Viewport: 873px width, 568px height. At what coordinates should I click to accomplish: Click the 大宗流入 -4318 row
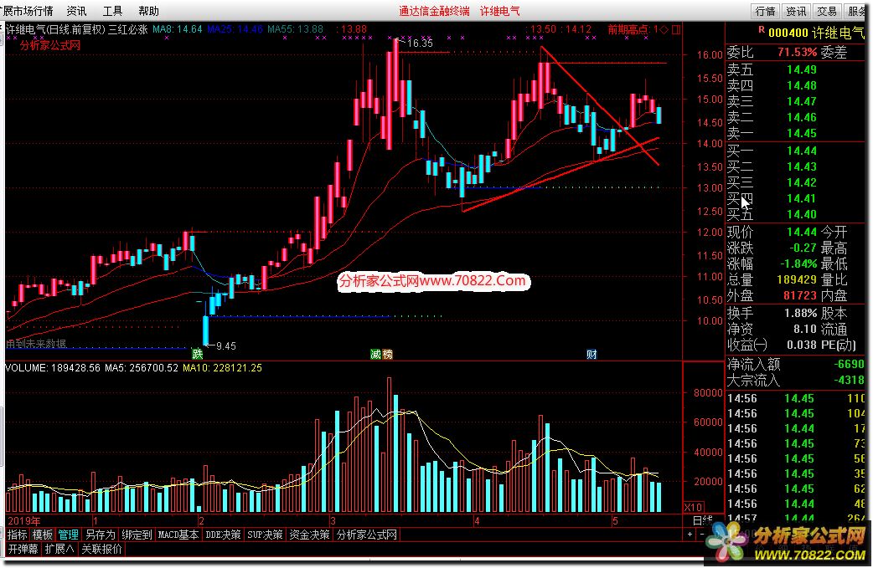pyautogui.click(x=796, y=380)
